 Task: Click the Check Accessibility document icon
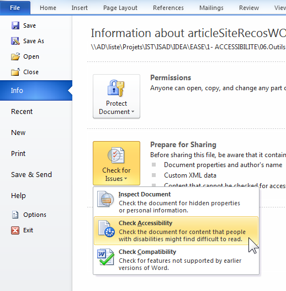107,228
